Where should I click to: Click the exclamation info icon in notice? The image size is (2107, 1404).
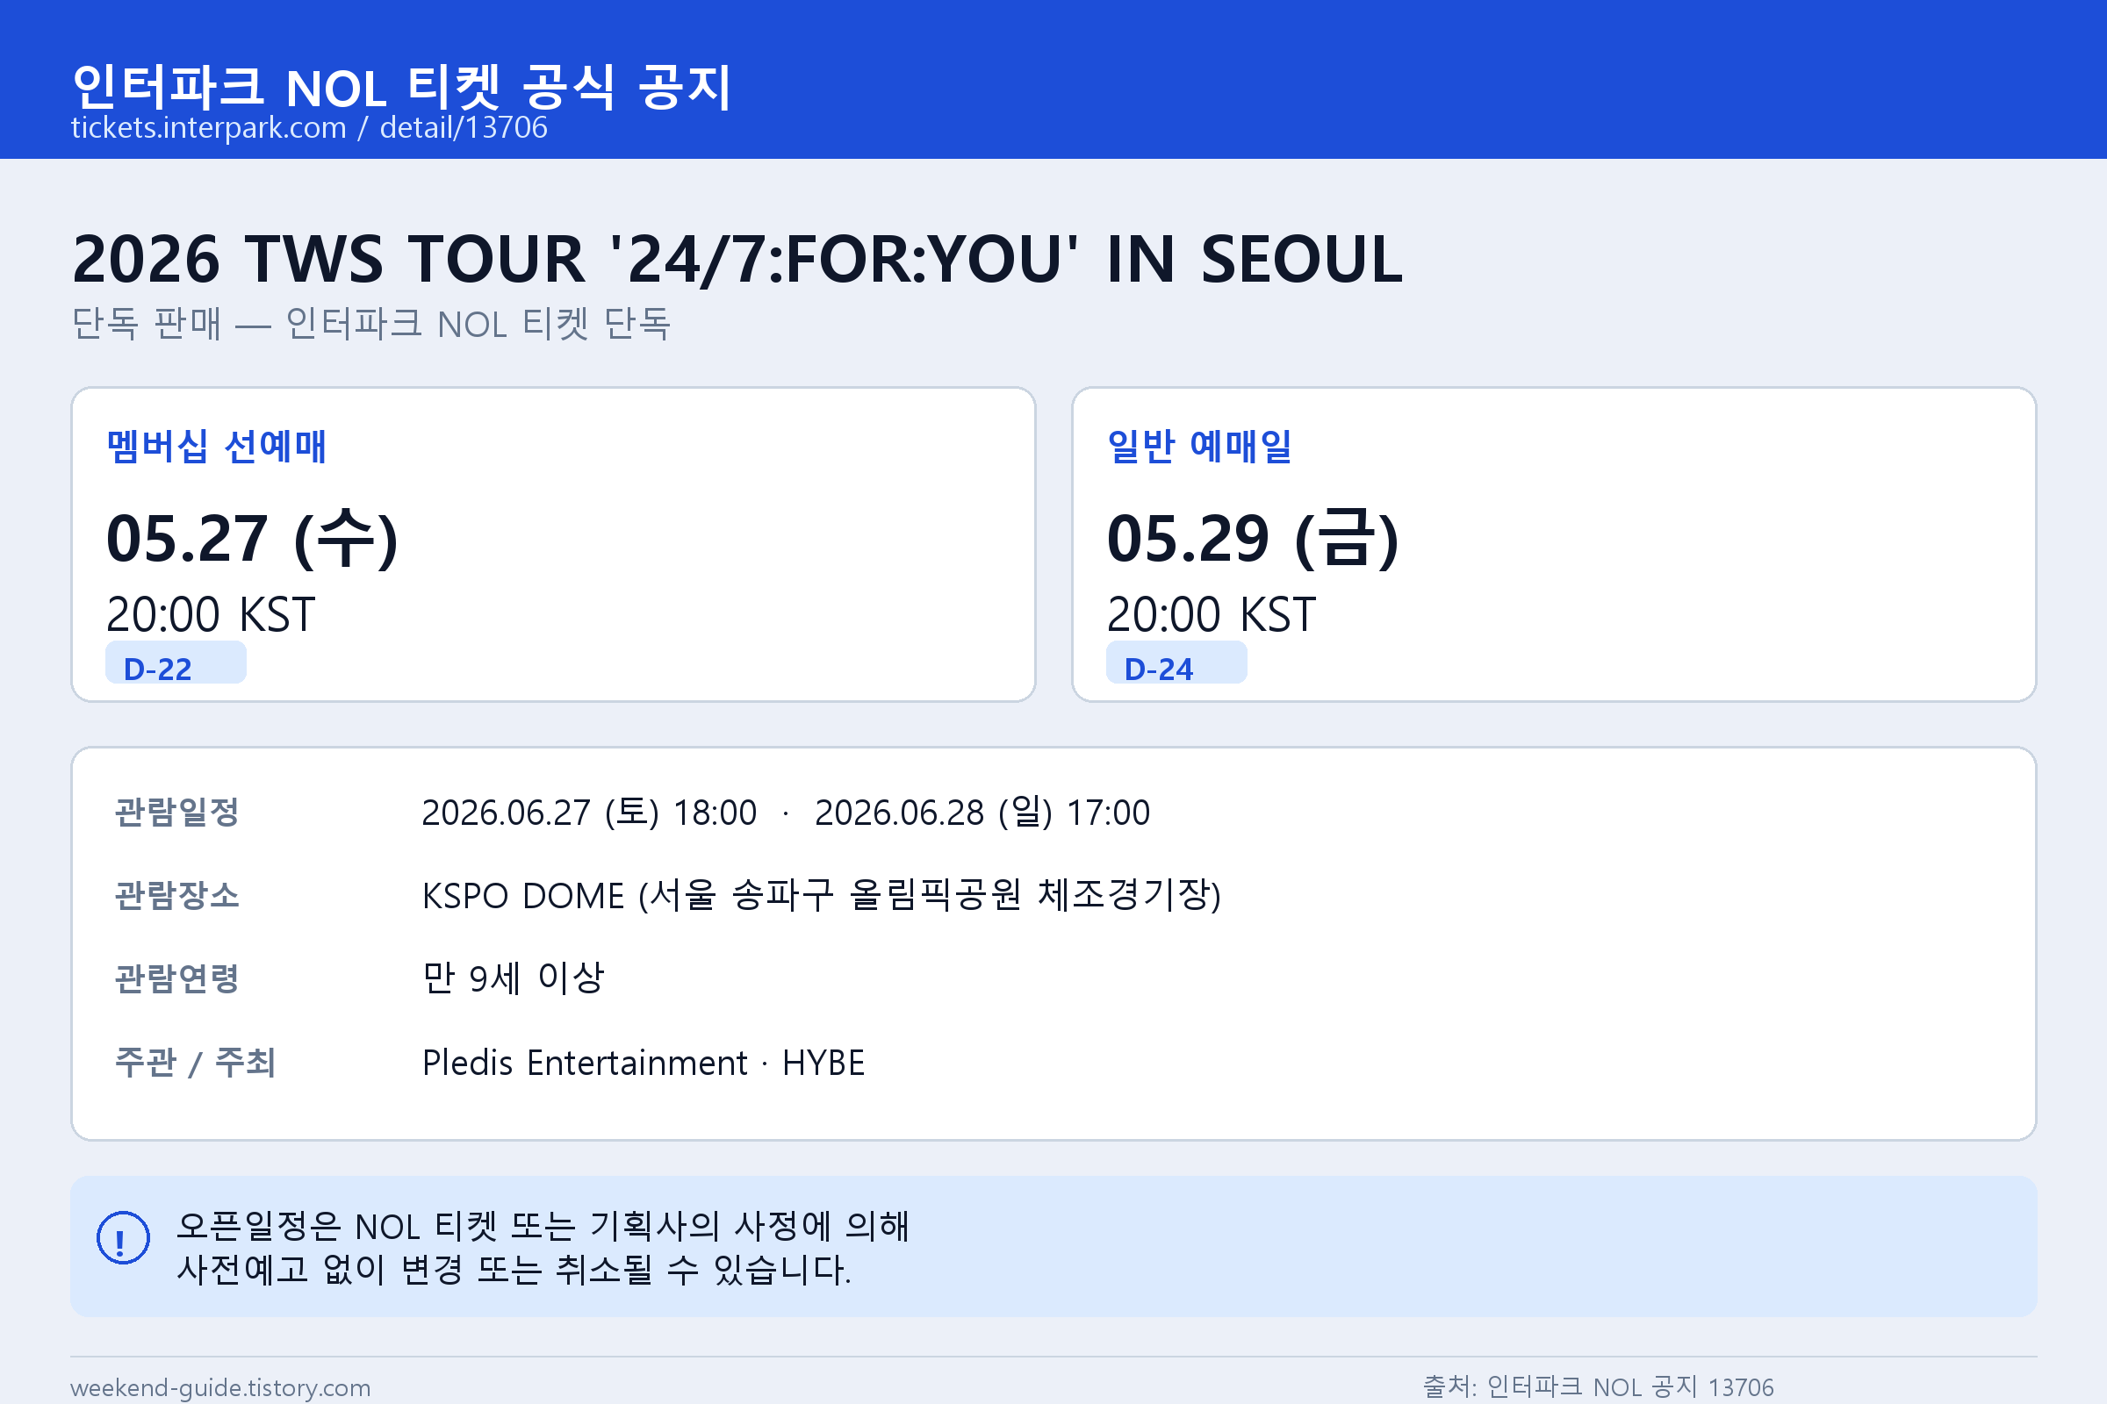123,1238
